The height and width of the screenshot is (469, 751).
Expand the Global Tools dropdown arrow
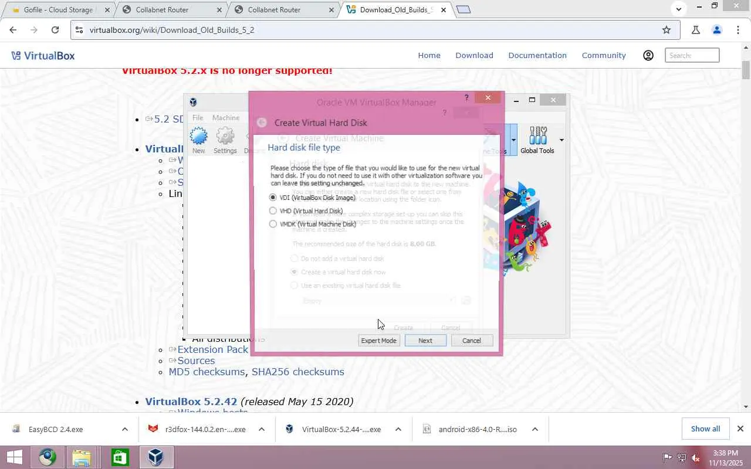point(561,140)
